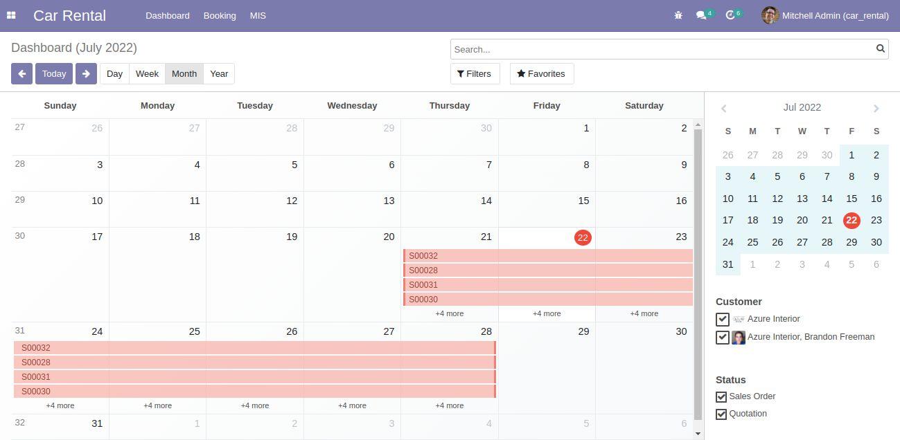Click Friday 22 highlighted date in main calendar
This screenshot has height=440, width=900.
click(x=583, y=237)
